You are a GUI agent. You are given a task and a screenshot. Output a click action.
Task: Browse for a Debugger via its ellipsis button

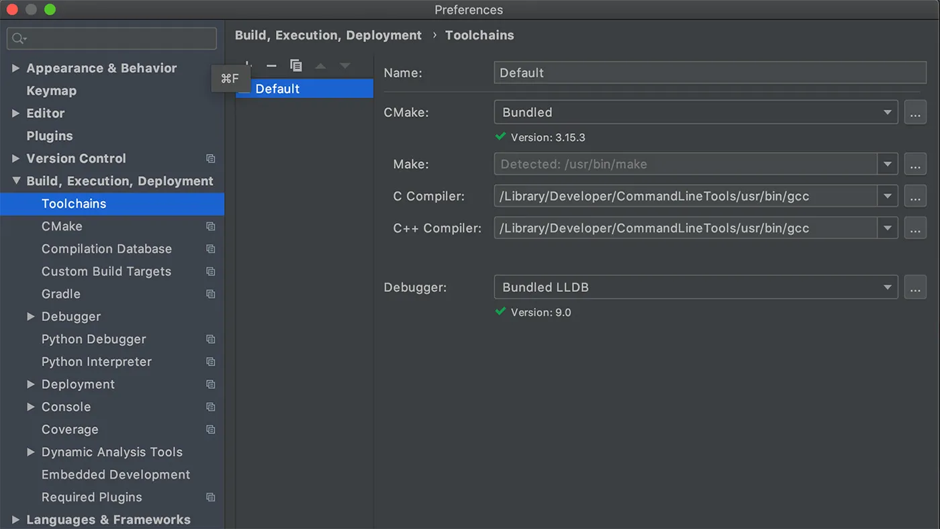pyautogui.click(x=915, y=287)
